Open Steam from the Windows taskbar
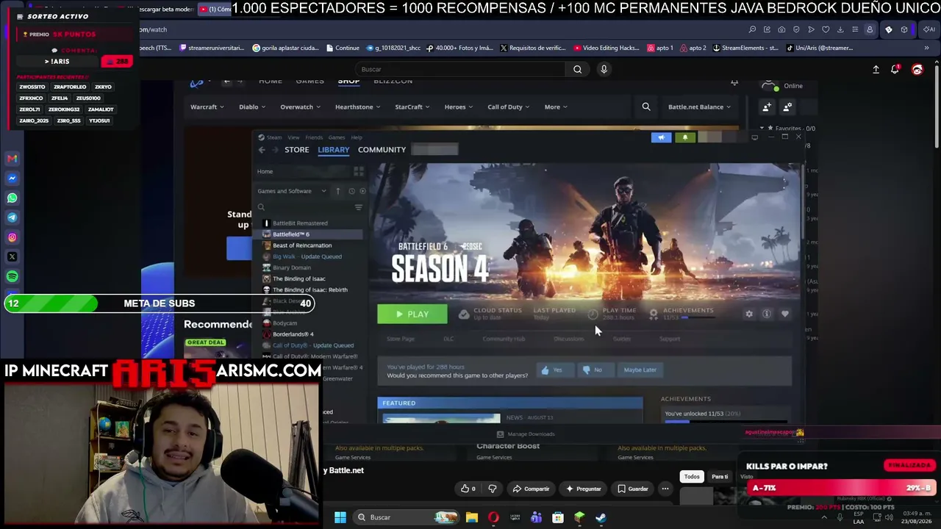The image size is (941, 529). click(x=601, y=517)
